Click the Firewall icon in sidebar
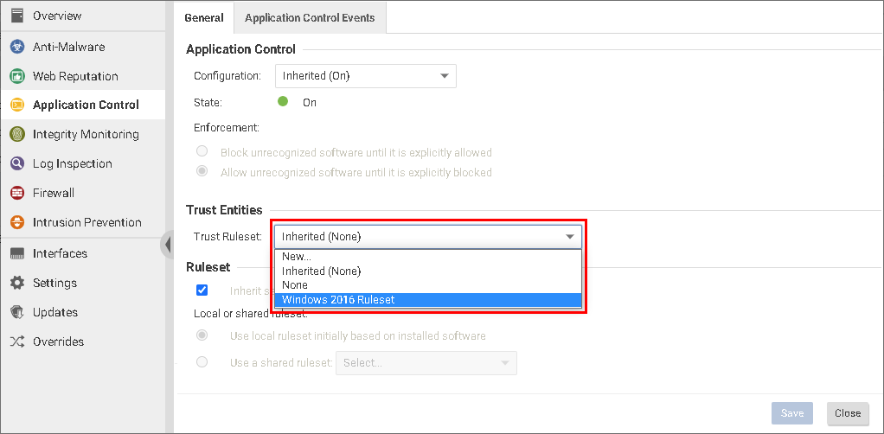The height and width of the screenshot is (434, 884). pos(16,193)
